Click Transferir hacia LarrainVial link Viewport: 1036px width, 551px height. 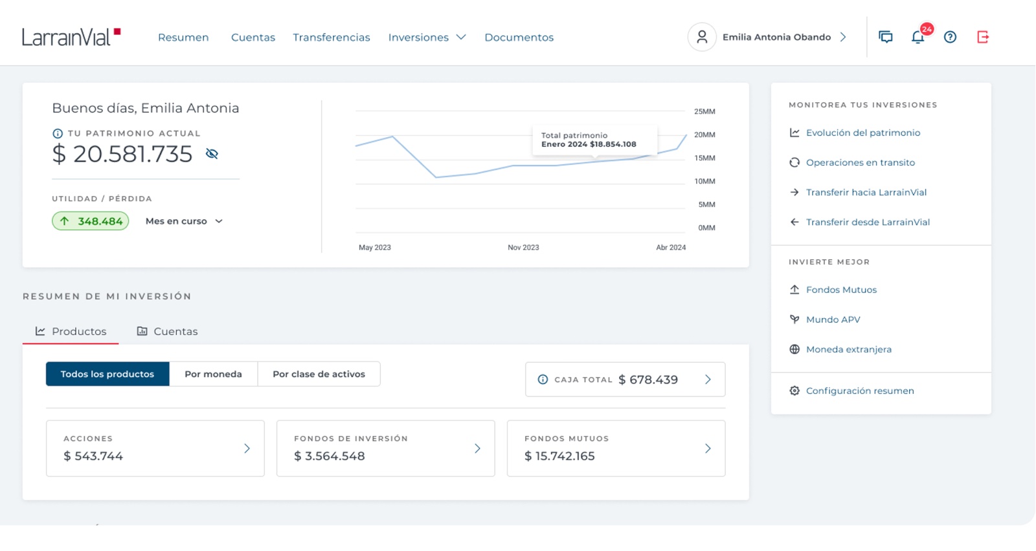[866, 192]
